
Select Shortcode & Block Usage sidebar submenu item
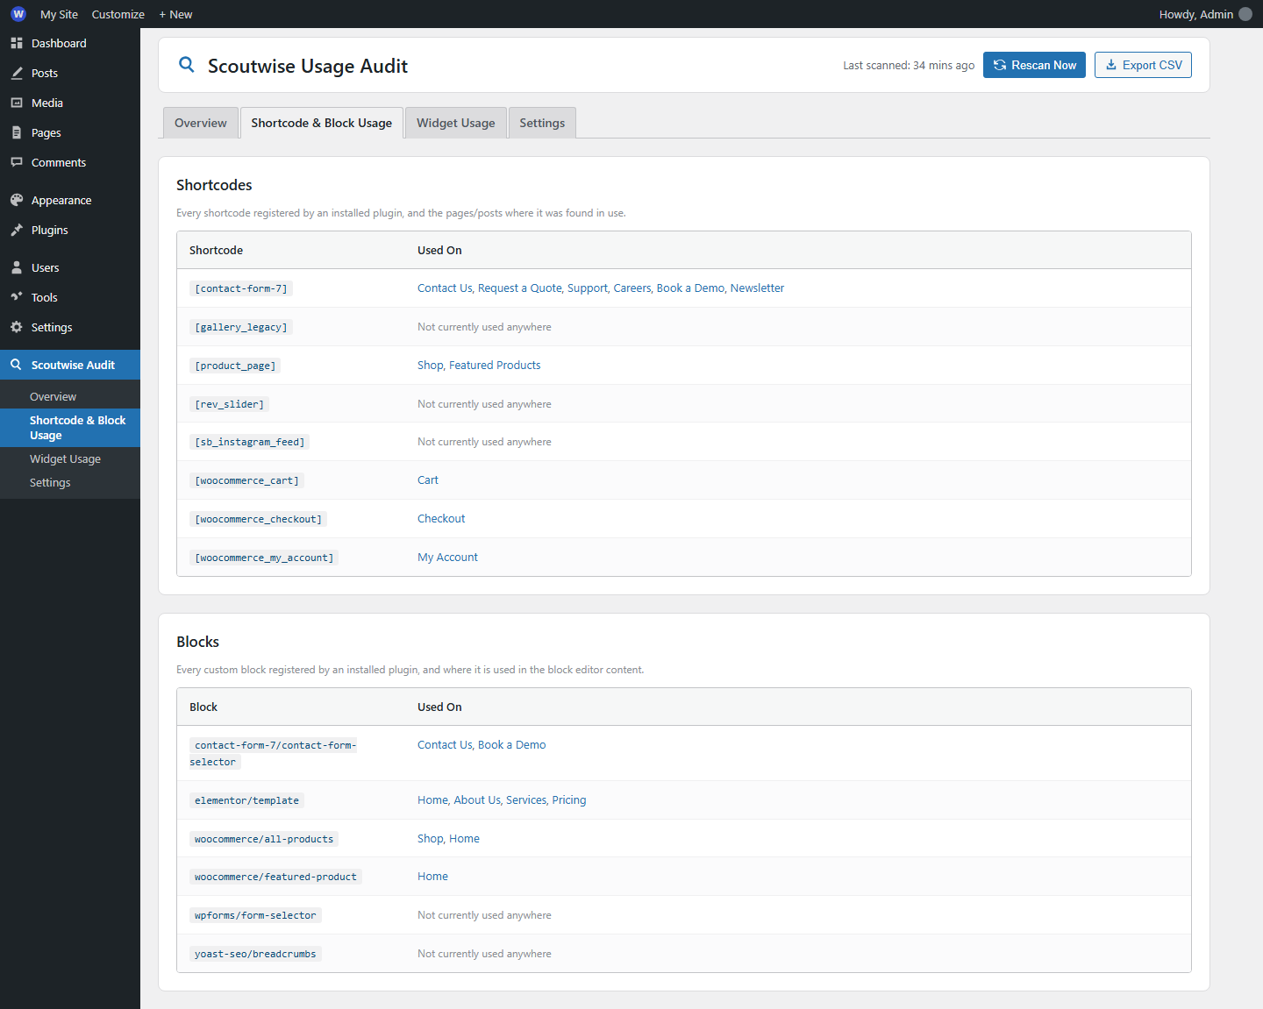[70, 428]
